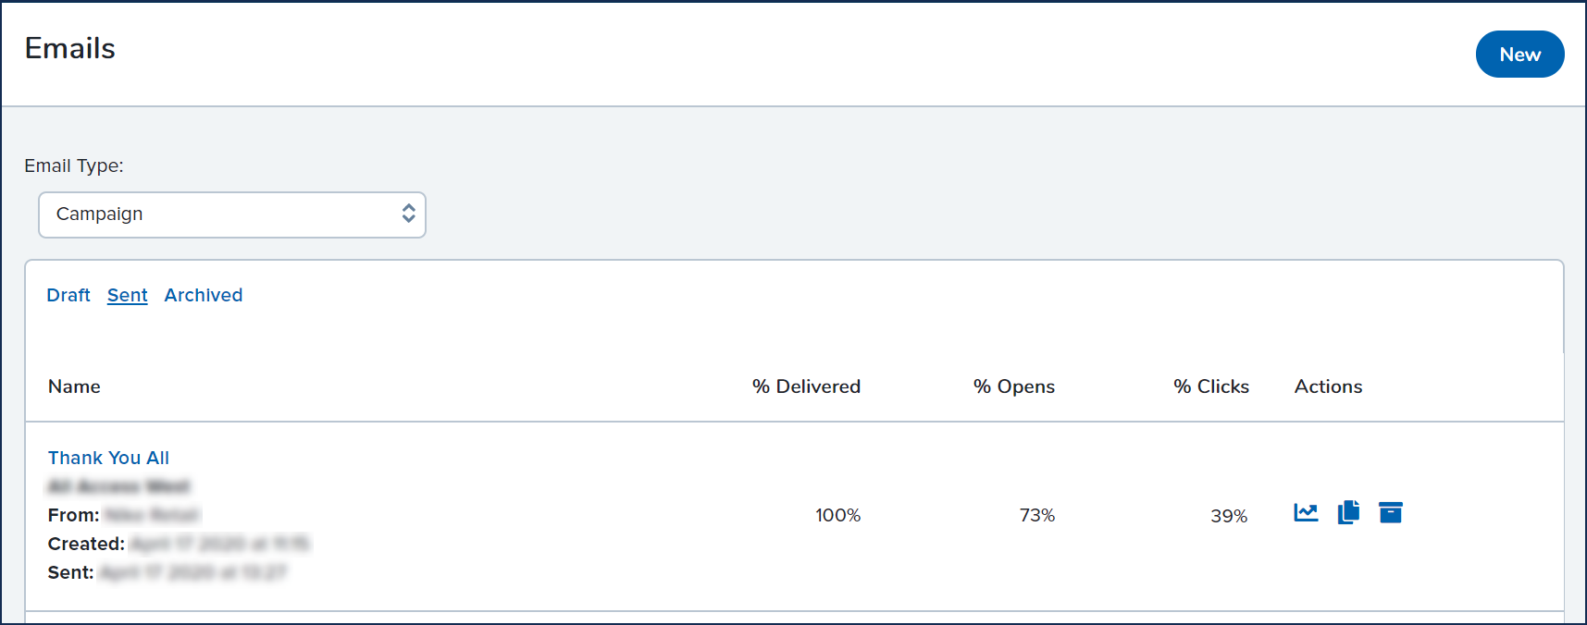Image resolution: width=1587 pixels, height=625 pixels.
Task: Open the Thank You All email link
Action: click(x=108, y=458)
